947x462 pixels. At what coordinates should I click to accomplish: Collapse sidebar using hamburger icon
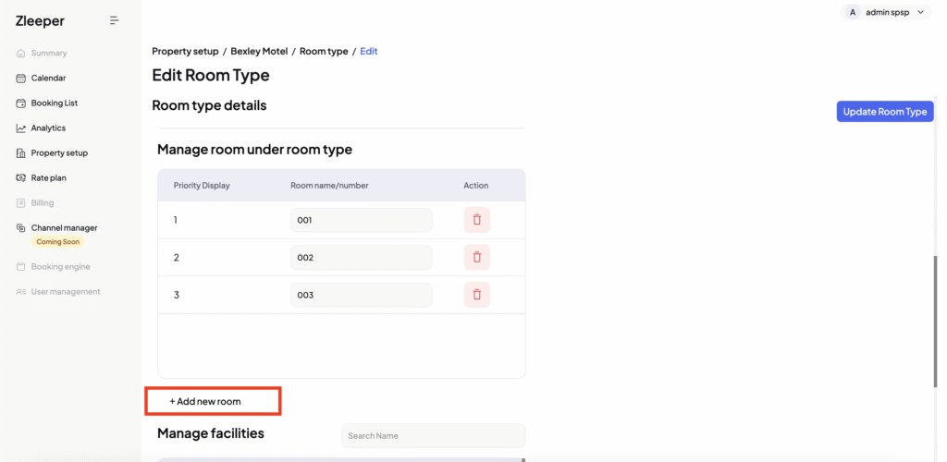(115, 20)
